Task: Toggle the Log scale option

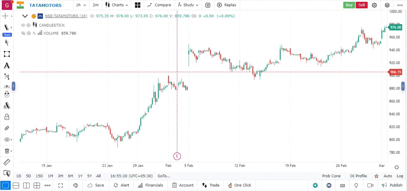Action: click(400, 176)
